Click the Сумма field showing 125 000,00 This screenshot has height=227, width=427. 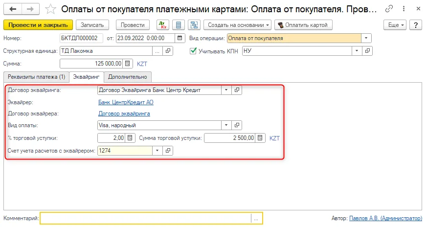click(91, 64)
